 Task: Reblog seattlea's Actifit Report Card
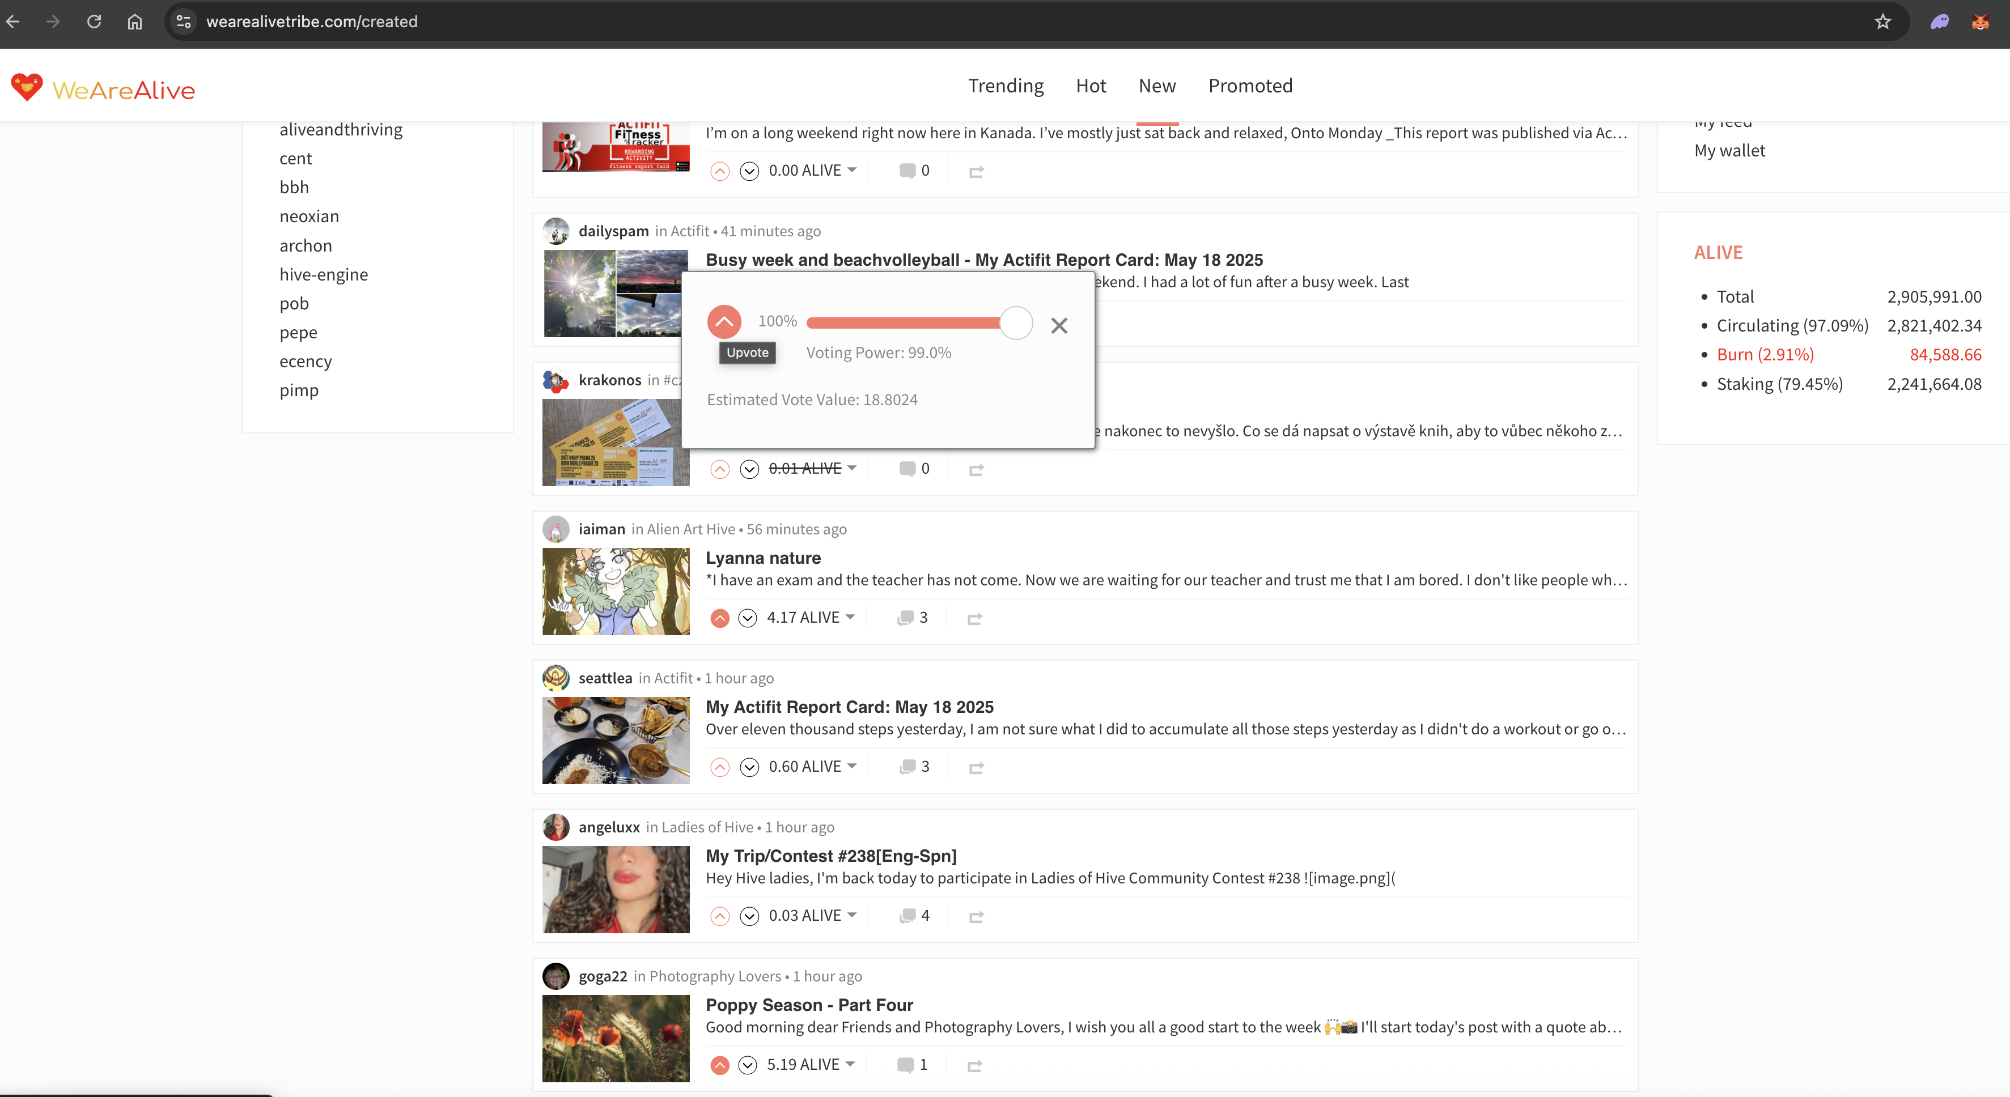[976, 768]
